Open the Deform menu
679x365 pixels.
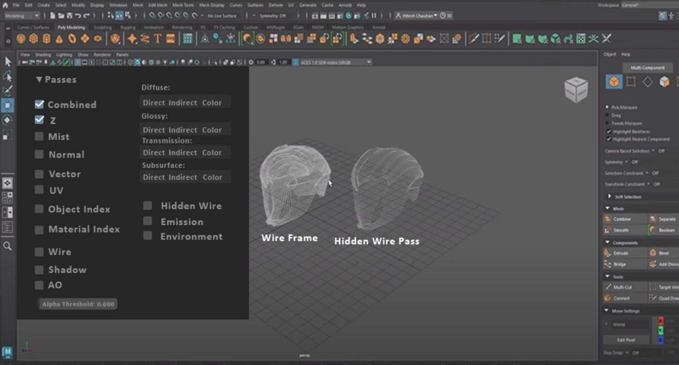[275, 5]
